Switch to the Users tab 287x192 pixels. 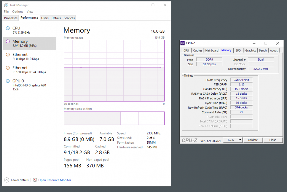tap(45, 18)
